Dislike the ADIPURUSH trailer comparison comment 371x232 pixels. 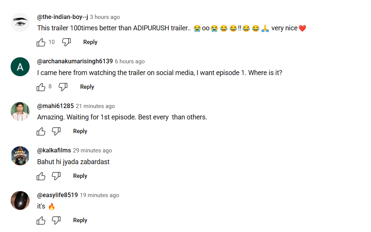point(66,42)
